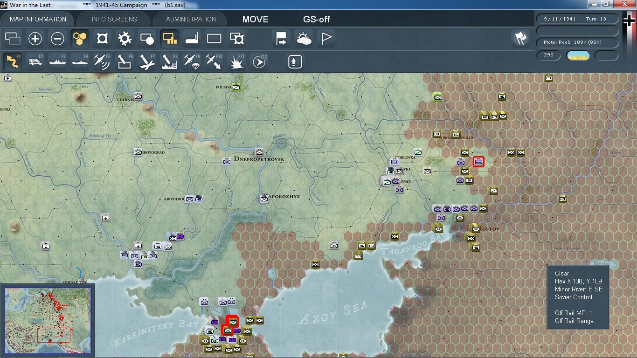
Task: Select F2 rail mode icon
Action: (x=35, y=62)
